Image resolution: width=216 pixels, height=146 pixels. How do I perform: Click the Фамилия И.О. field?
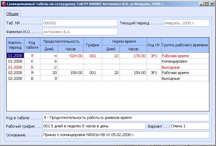80,32
